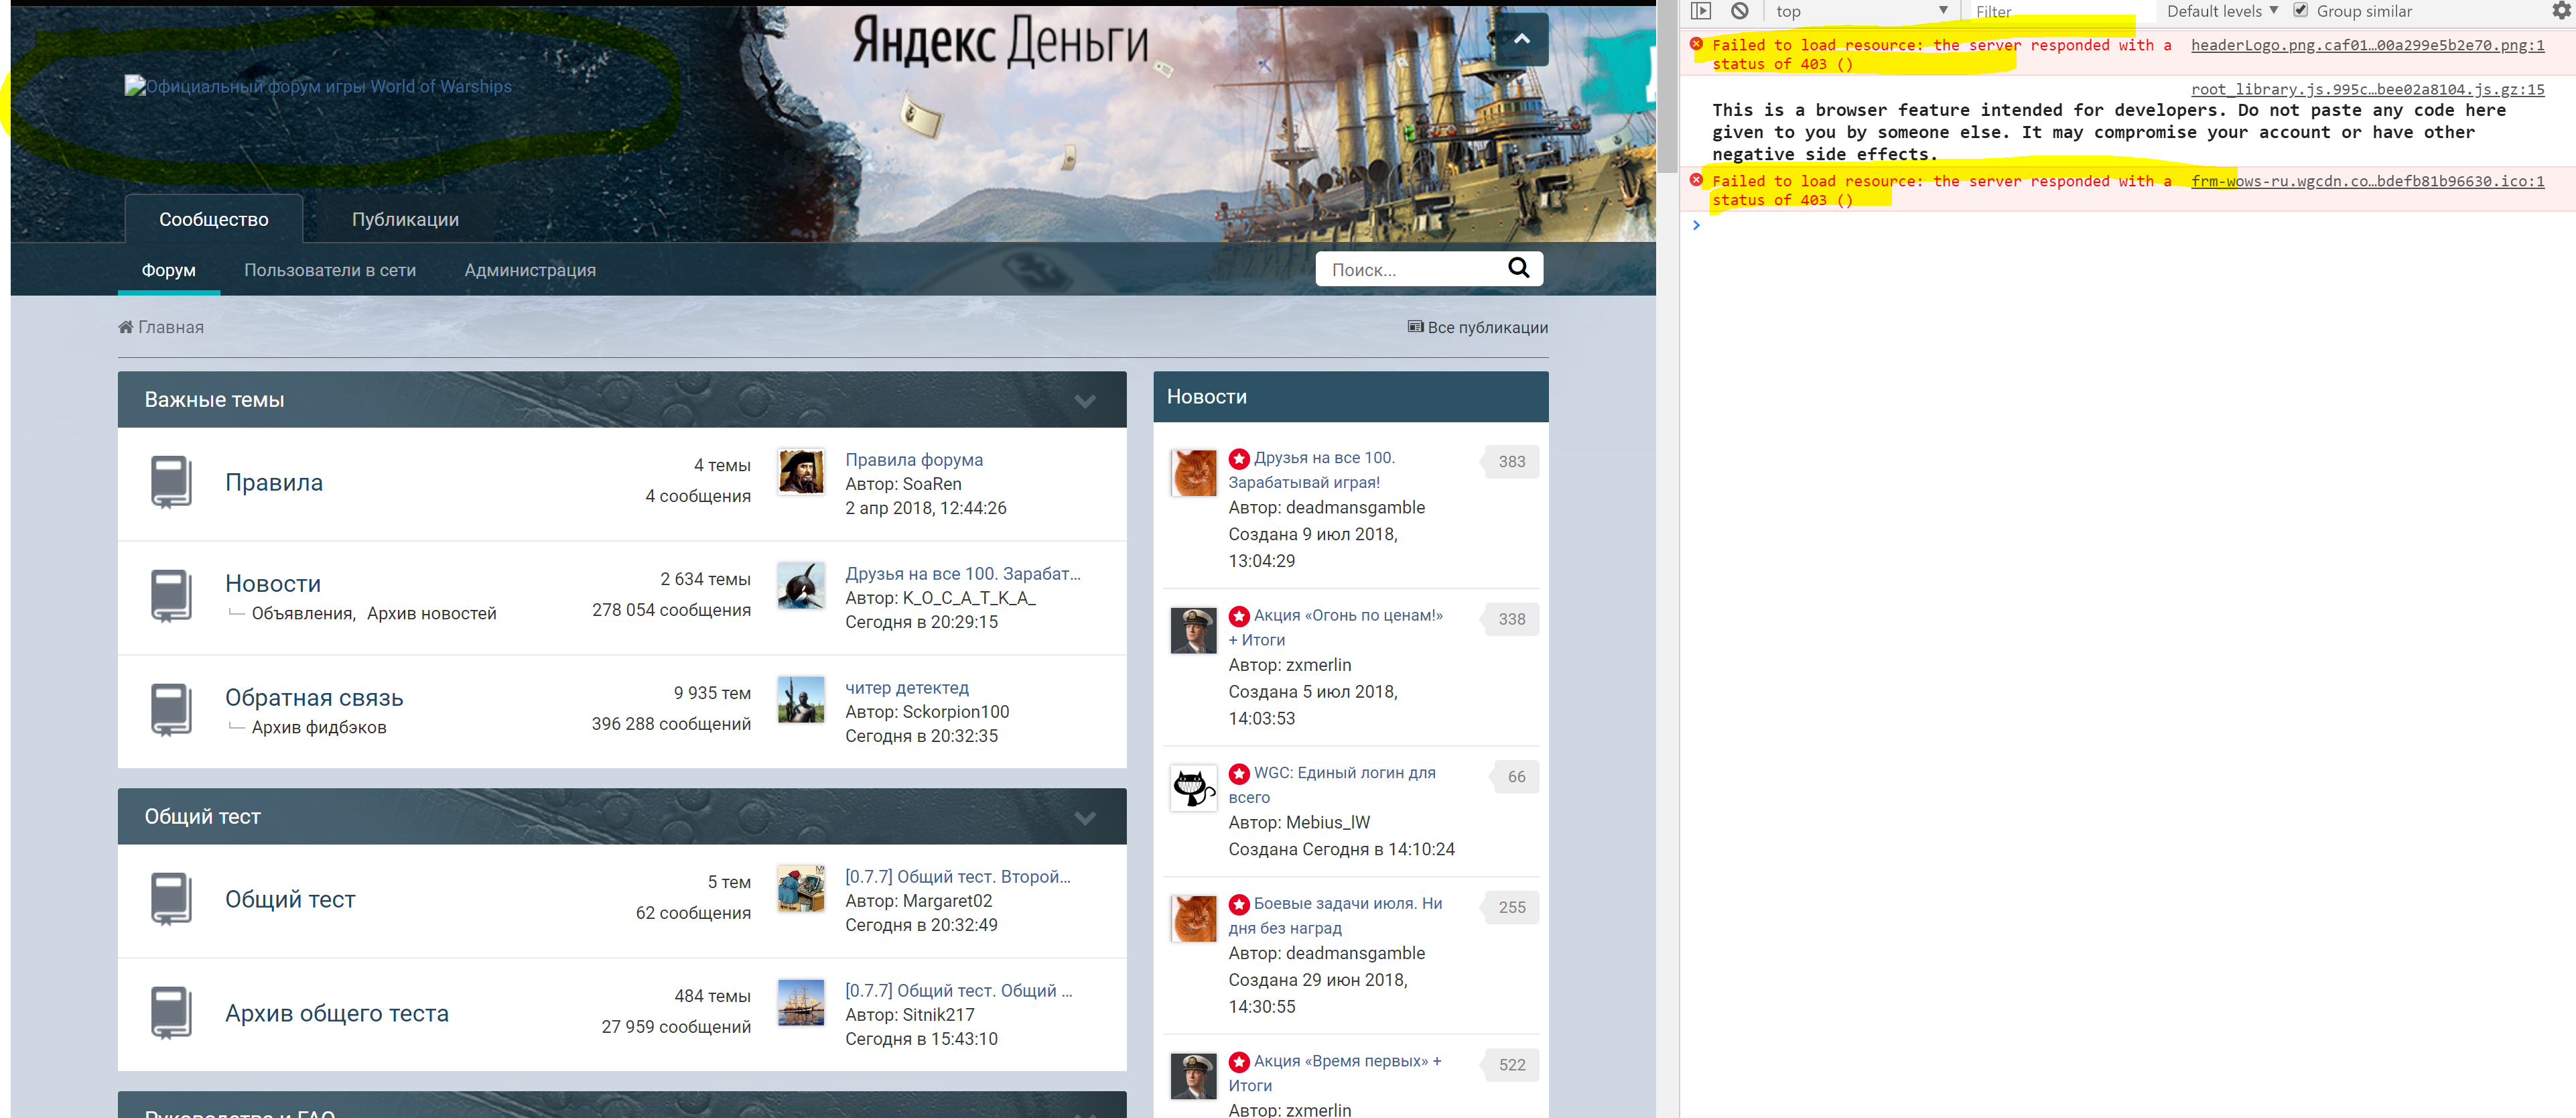This screenshot has width=2576, height=1118.
Task: Collapse the Важные темы section chevron
Action: pyautogui.click(x=1085, y=401)
